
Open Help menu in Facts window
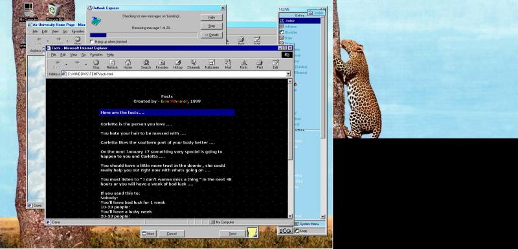pyautogui.click(x=111, y=55)
